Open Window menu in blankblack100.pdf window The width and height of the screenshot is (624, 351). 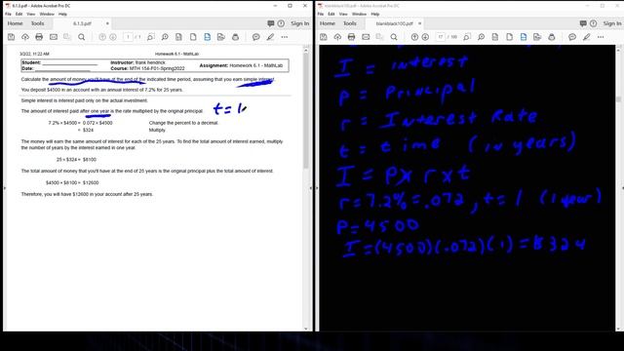359,14
